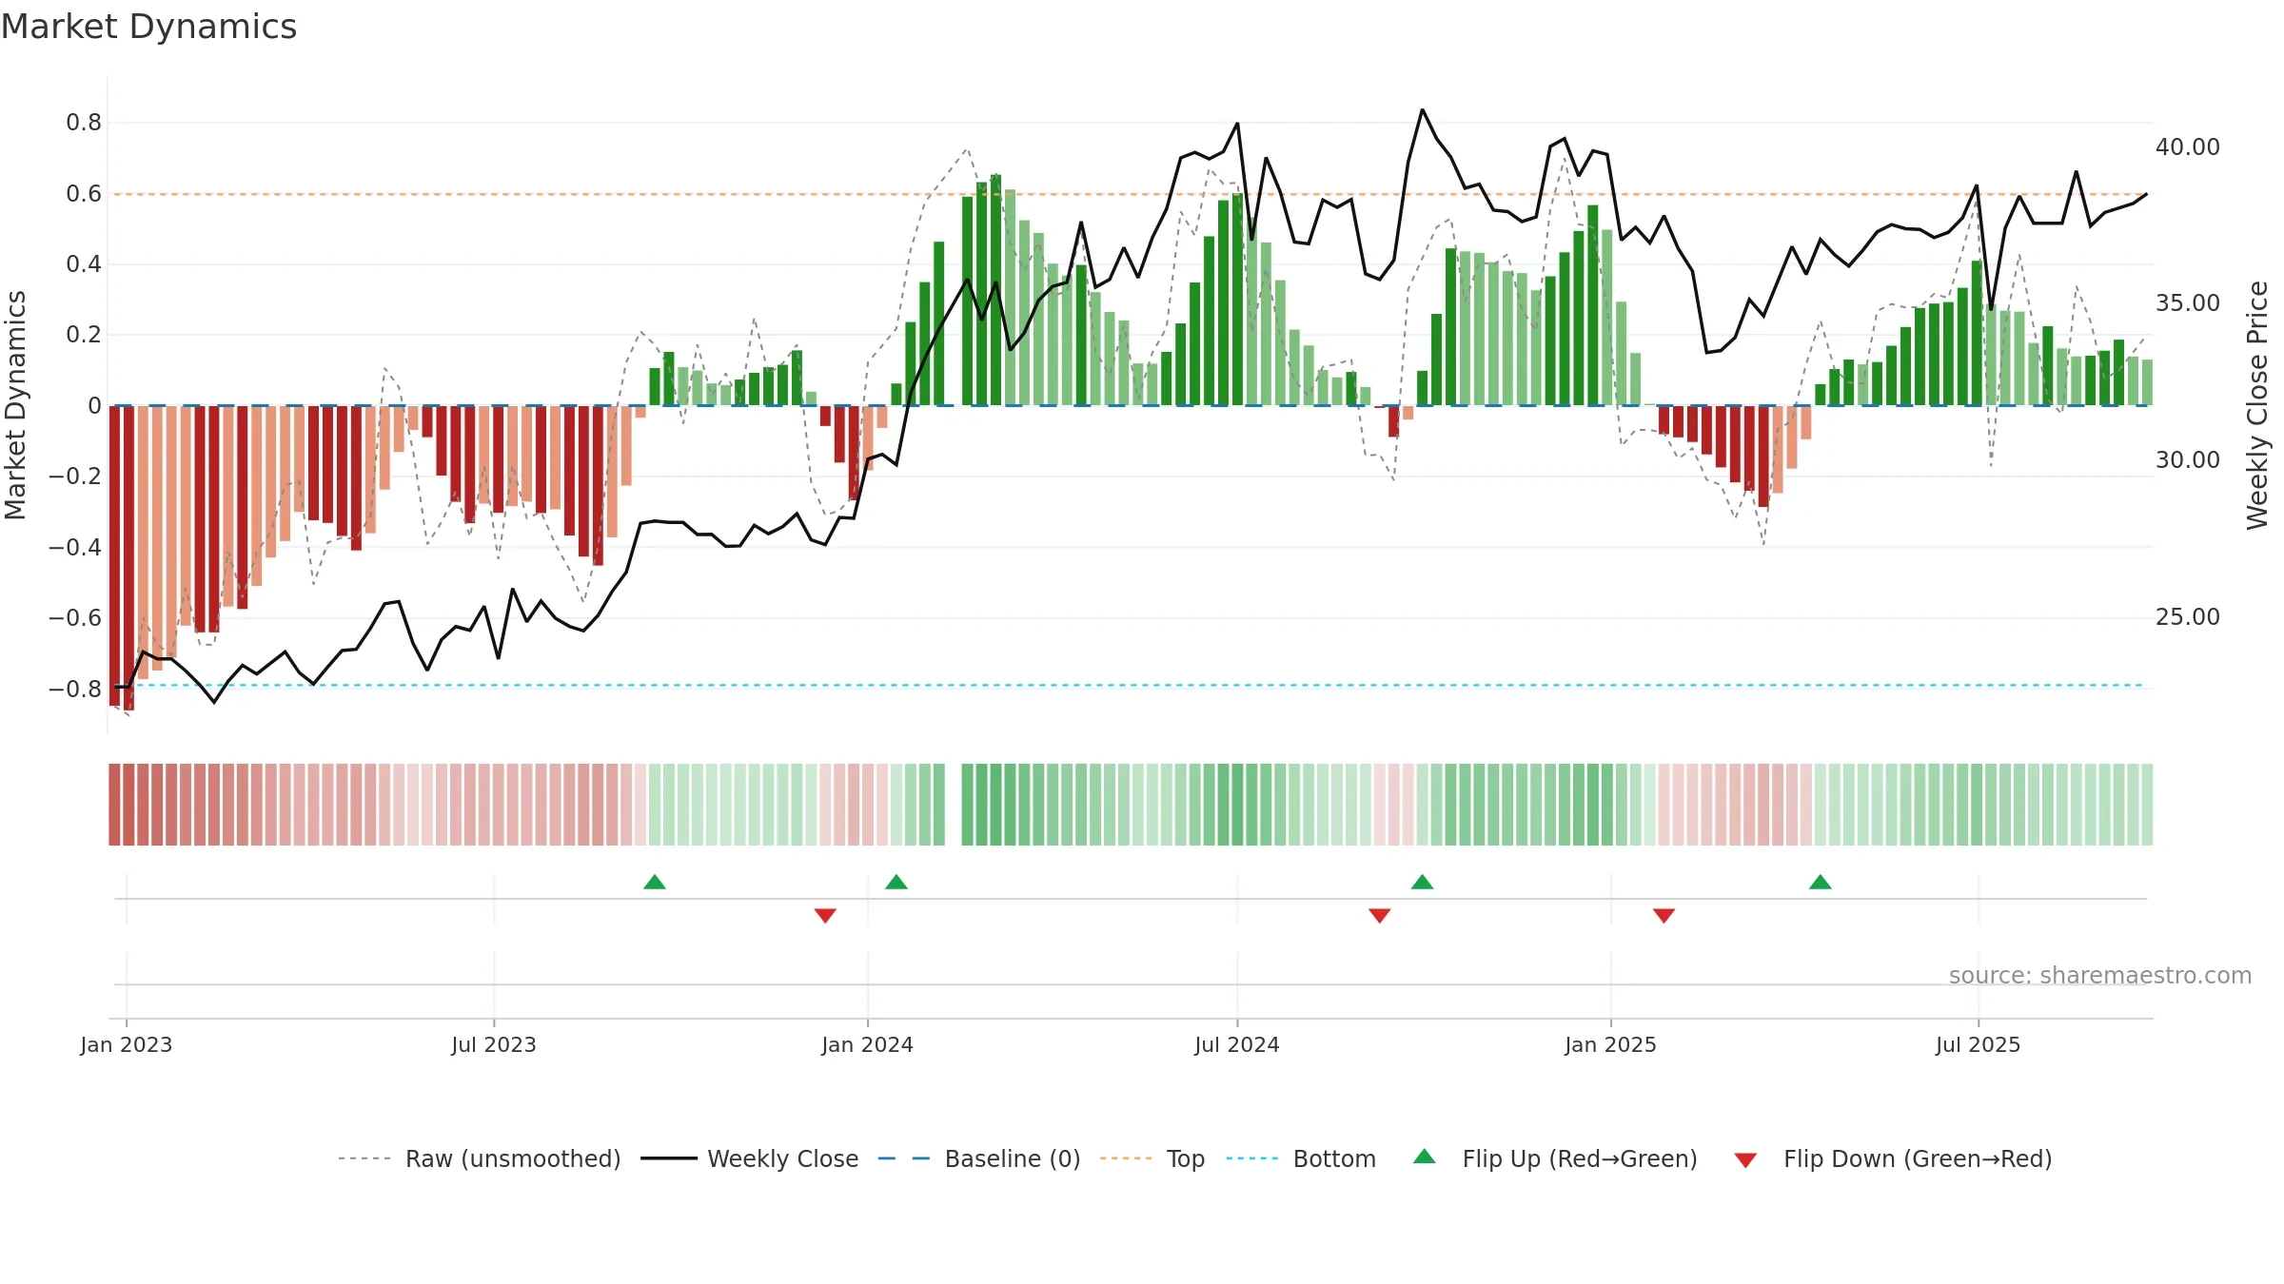Click the Jul 2023 axis label

click(494, 1045)
